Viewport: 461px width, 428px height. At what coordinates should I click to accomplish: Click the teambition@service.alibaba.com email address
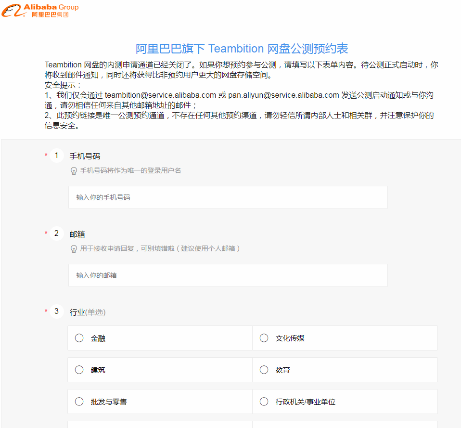click(x=160, y=95)
